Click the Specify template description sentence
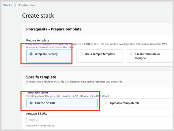 pyautogui.click(x=74, y=82)
